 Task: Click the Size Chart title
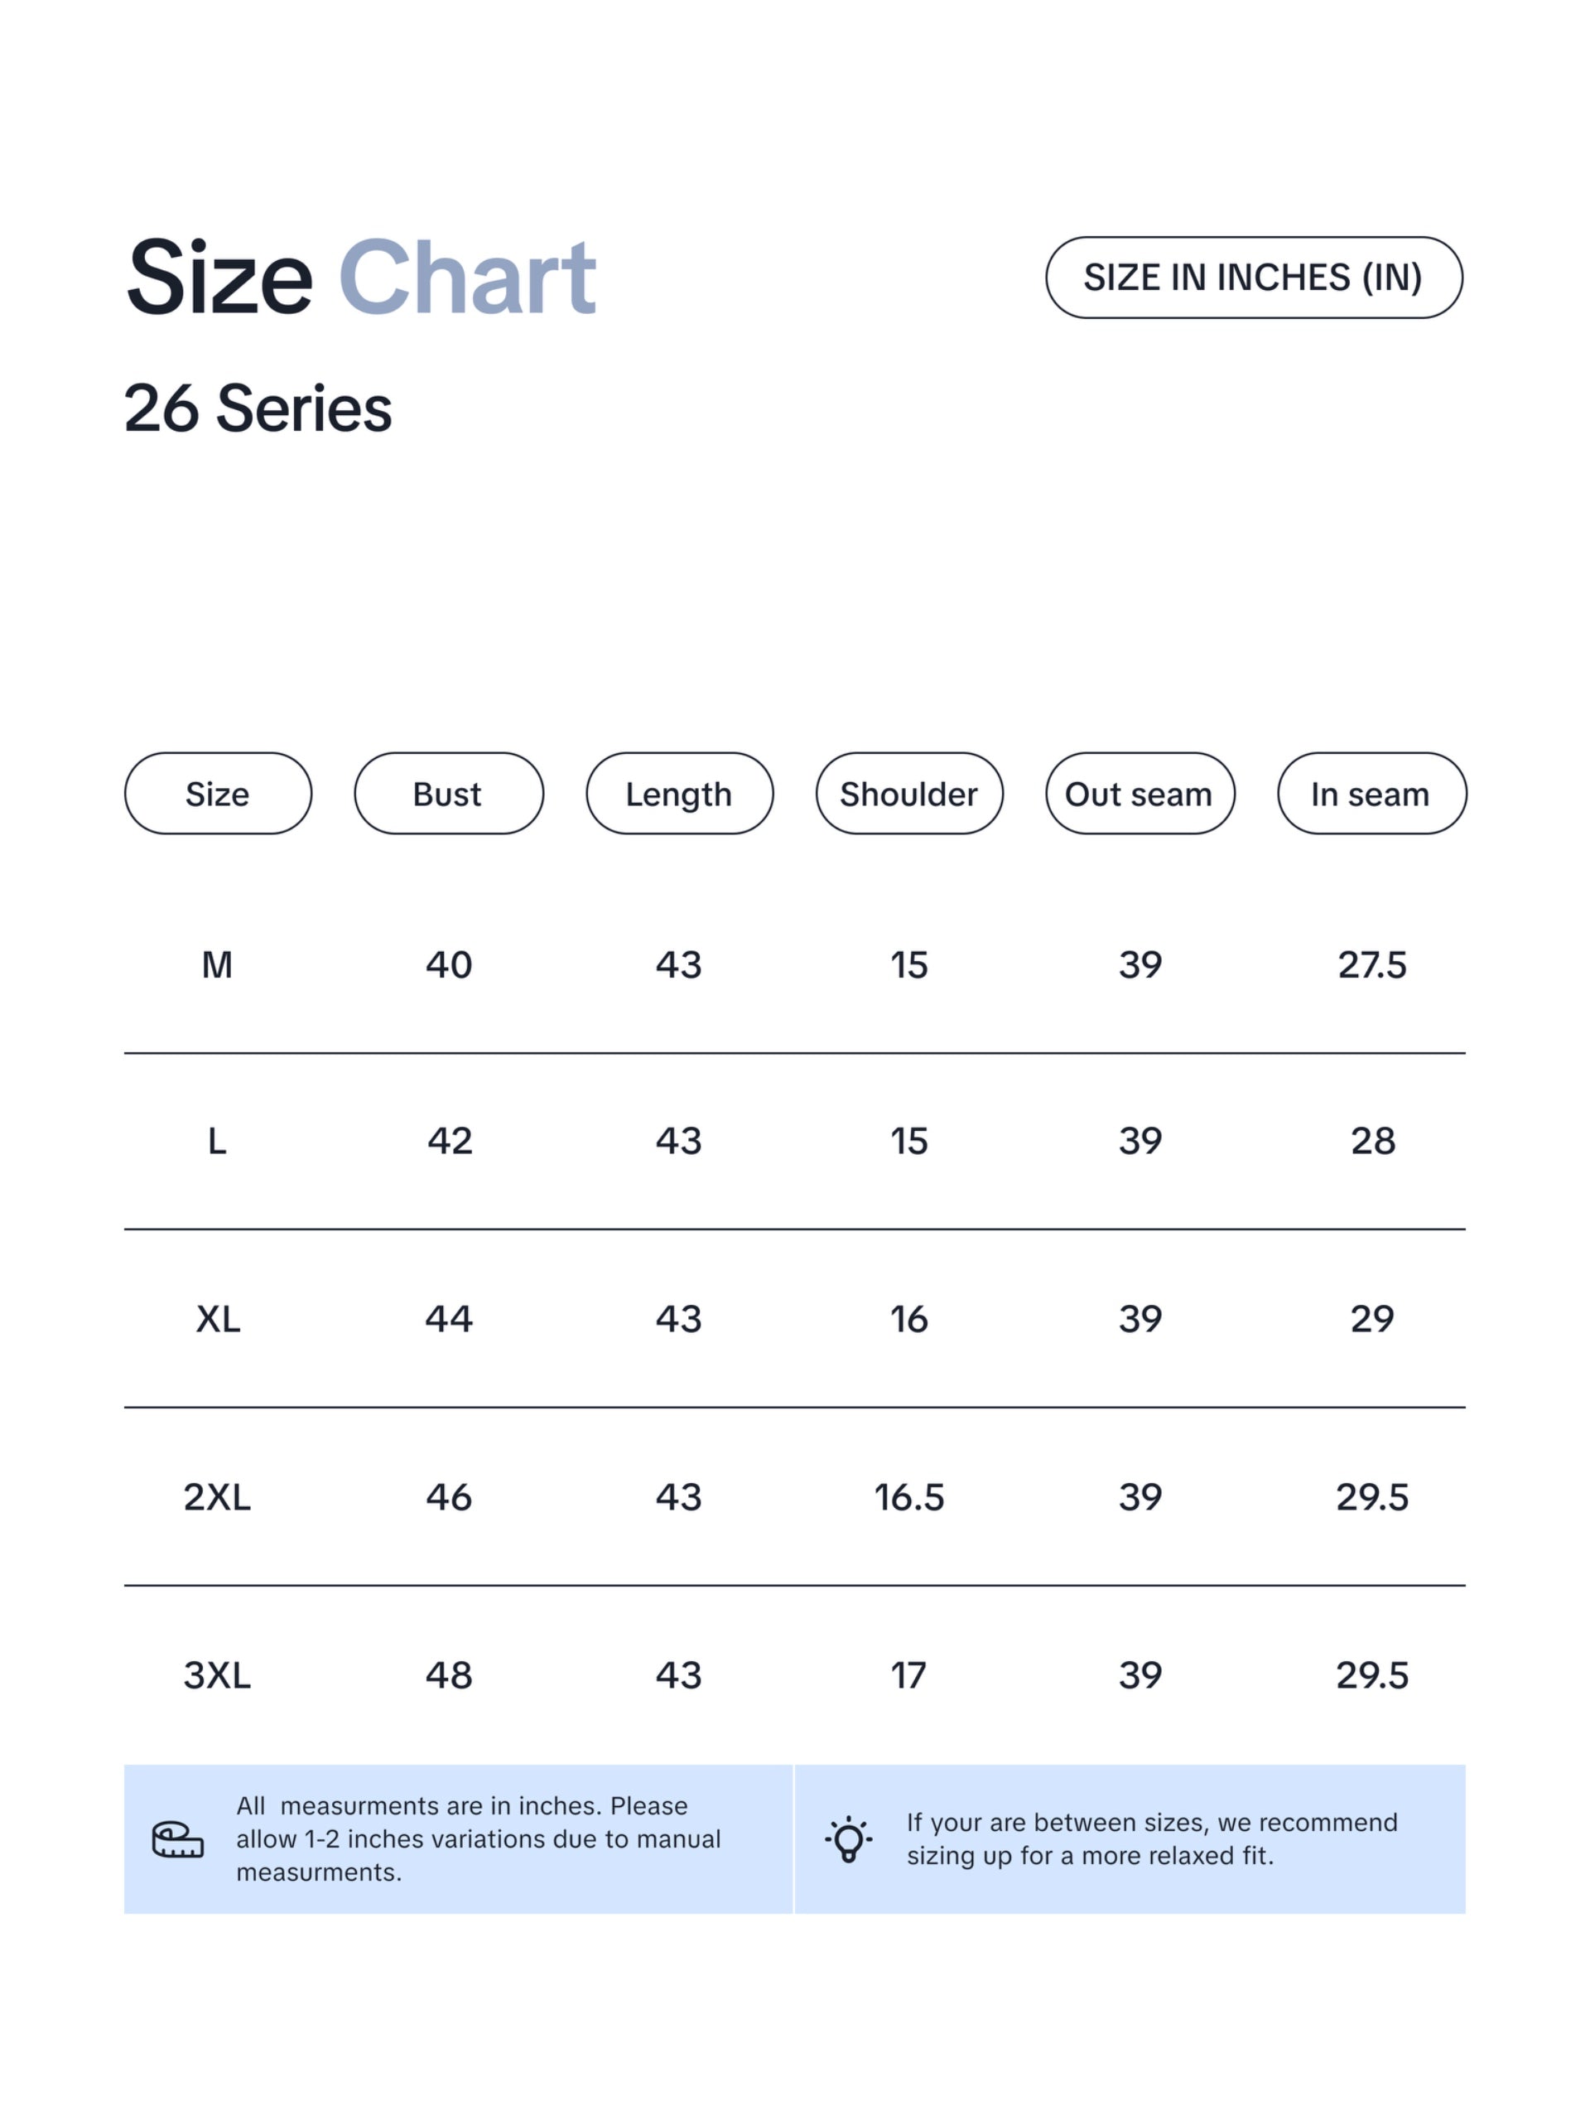click(361, 277)
